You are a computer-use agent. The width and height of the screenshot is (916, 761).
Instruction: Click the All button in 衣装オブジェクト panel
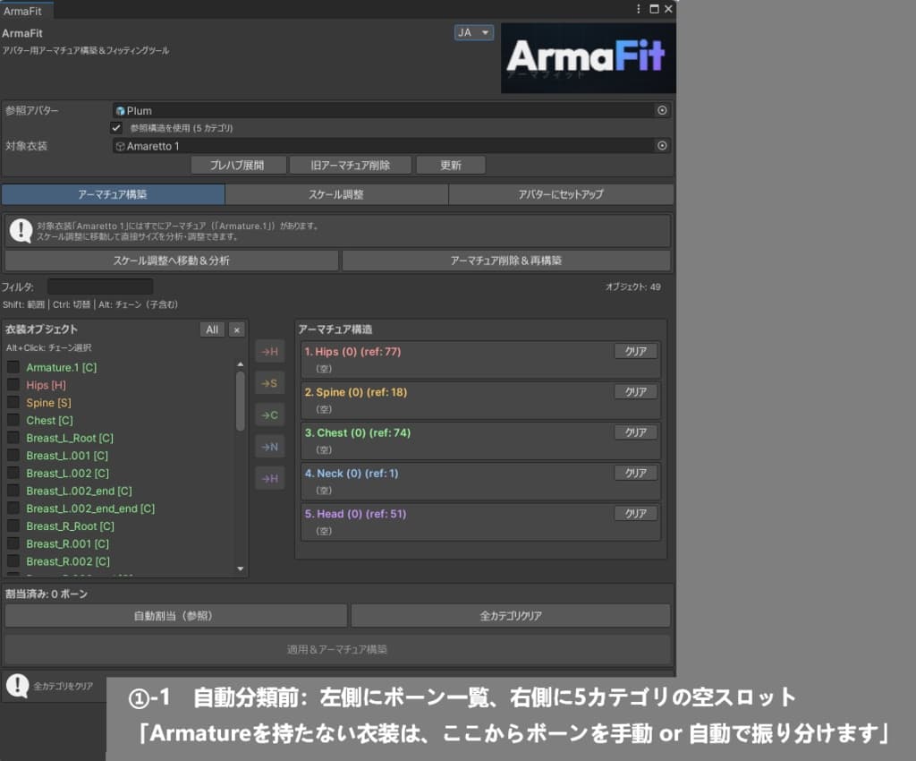pyautogui.click(x=212, y=329)
